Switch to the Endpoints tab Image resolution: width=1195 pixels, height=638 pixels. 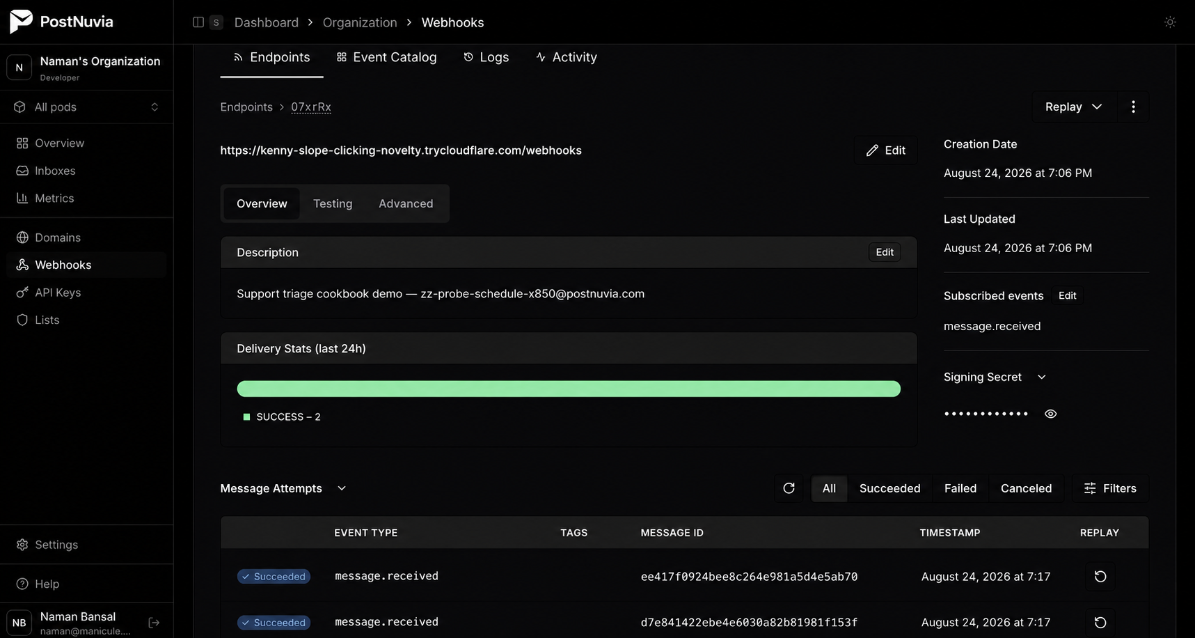click(x=271, y=57)
